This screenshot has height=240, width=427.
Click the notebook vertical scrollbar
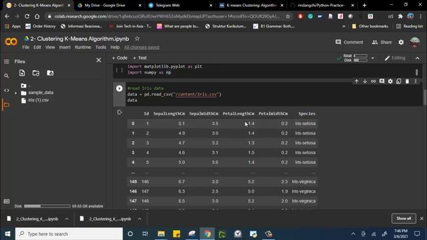coord(424,97)
